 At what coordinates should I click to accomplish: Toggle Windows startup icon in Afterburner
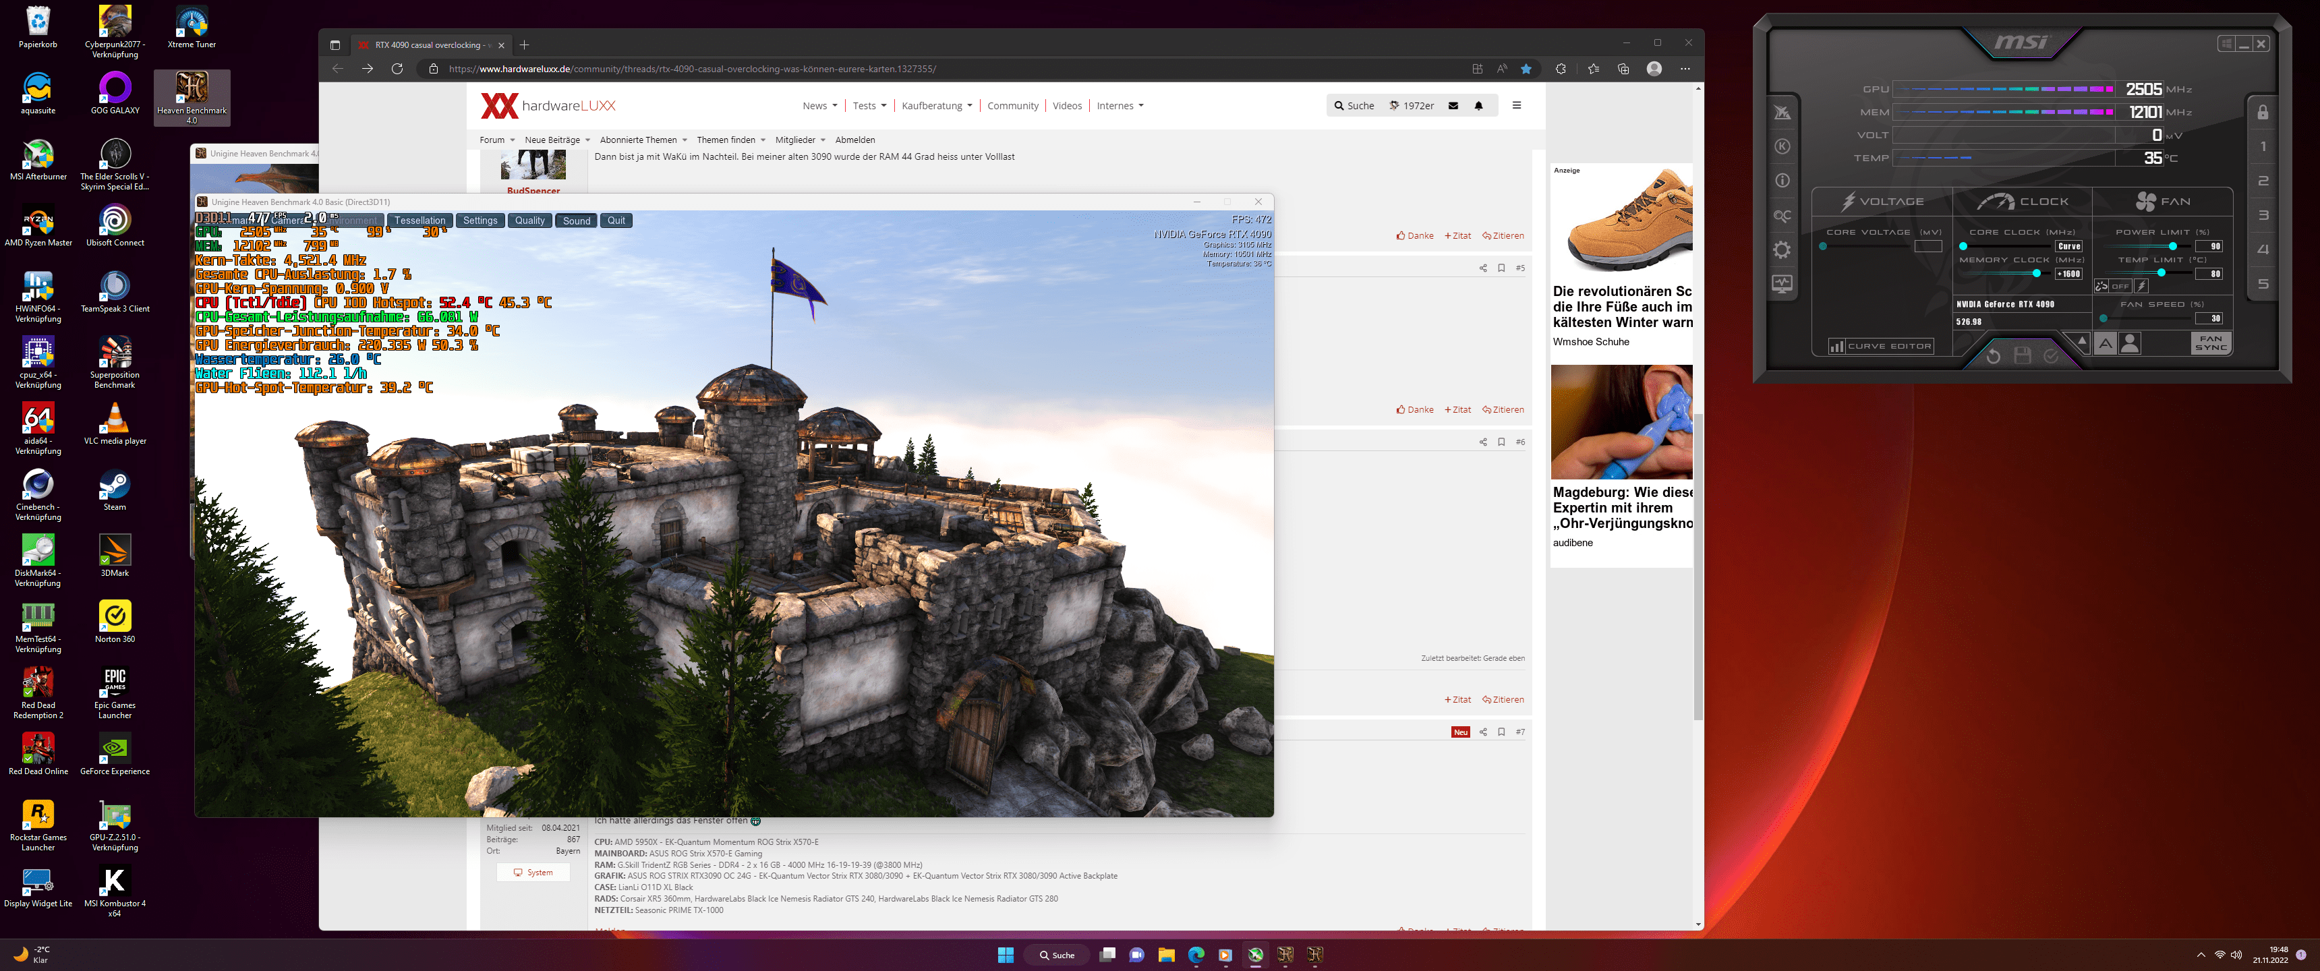click(2226, 43)
